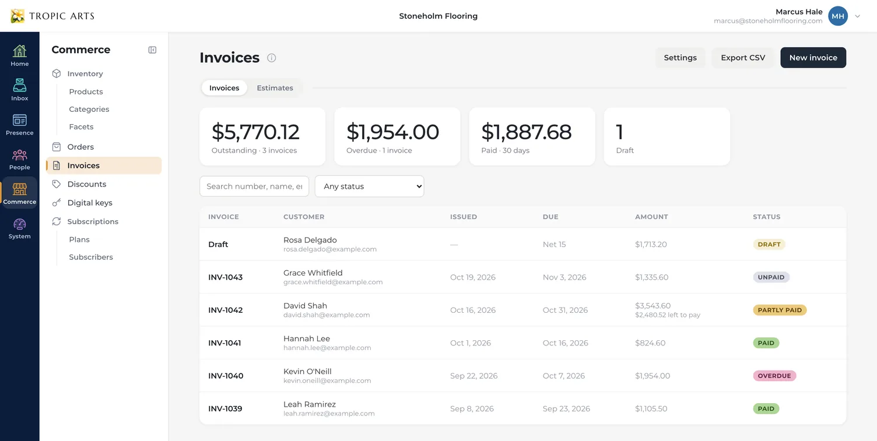
Task: Create a New invoice
Action: coord(813,58)
